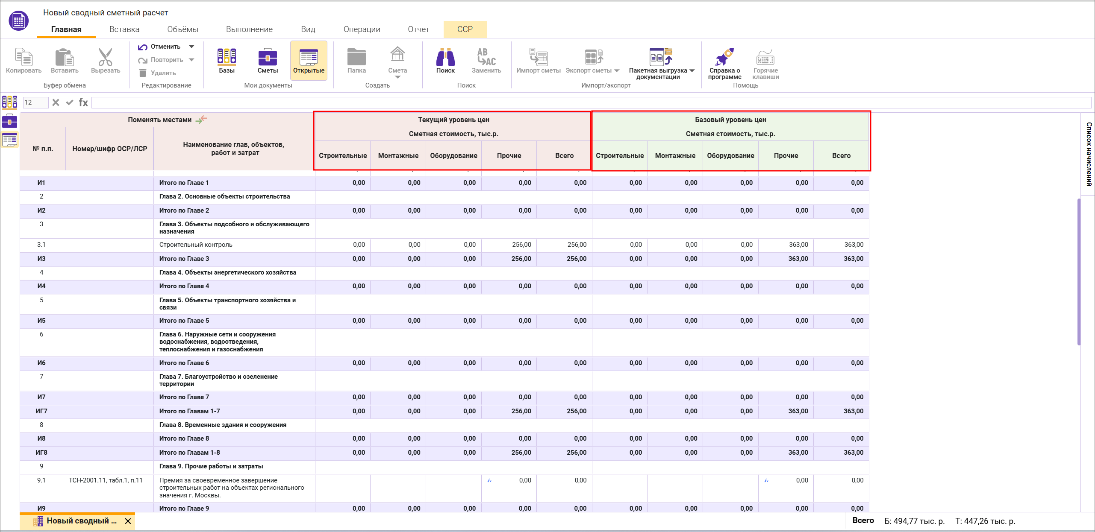1095x532 pixels.
Task: Open the ССР ribbon tab
Action: [x=465, y=29]
